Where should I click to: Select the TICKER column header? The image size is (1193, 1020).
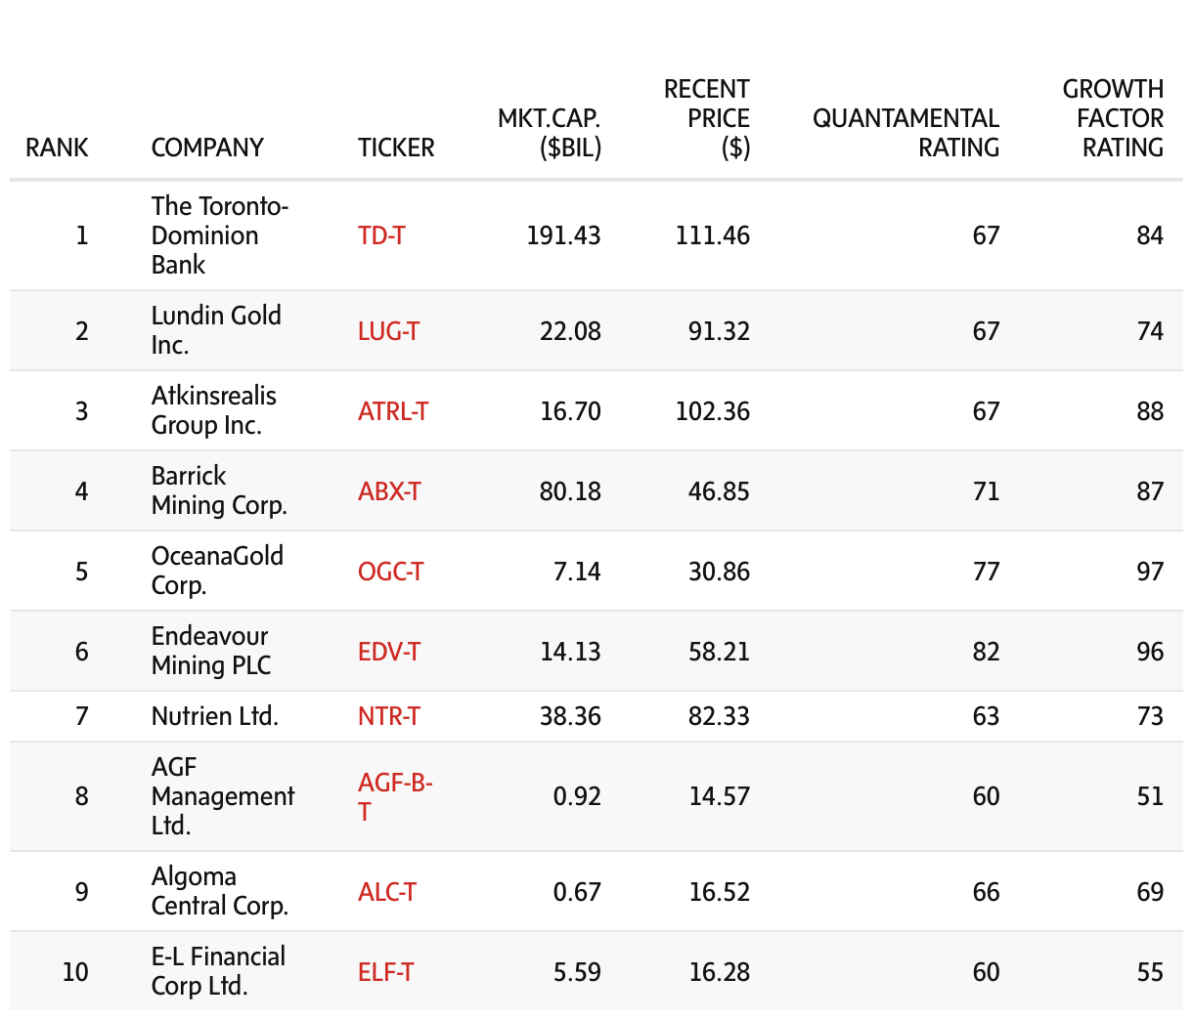tap(396, 148)
